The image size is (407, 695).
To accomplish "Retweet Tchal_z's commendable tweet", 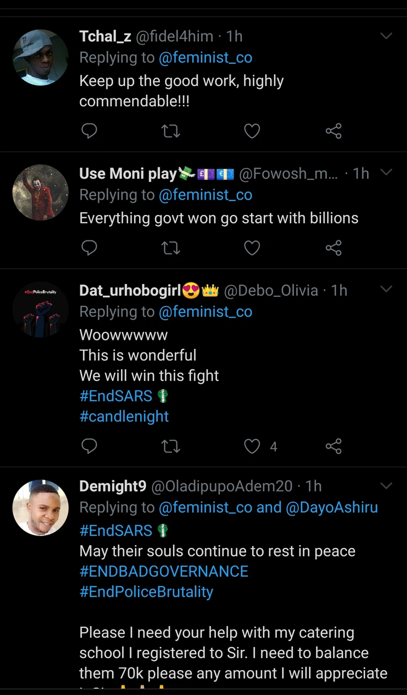I will coord(171,131).
